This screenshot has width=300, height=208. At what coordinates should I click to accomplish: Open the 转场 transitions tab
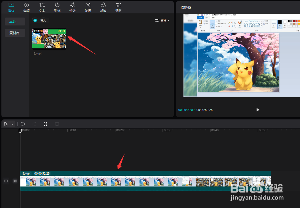(88, 7)
